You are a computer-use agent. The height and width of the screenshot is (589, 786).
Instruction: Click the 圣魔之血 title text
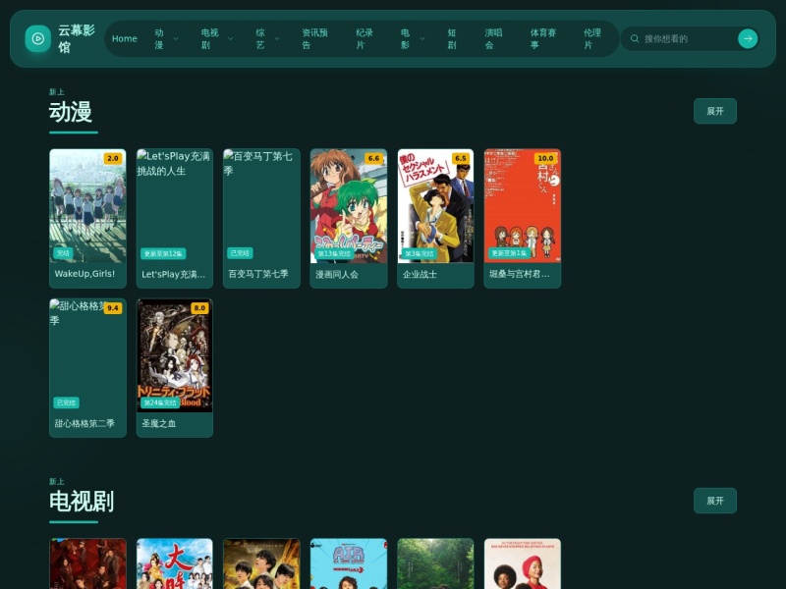[159, 424]
